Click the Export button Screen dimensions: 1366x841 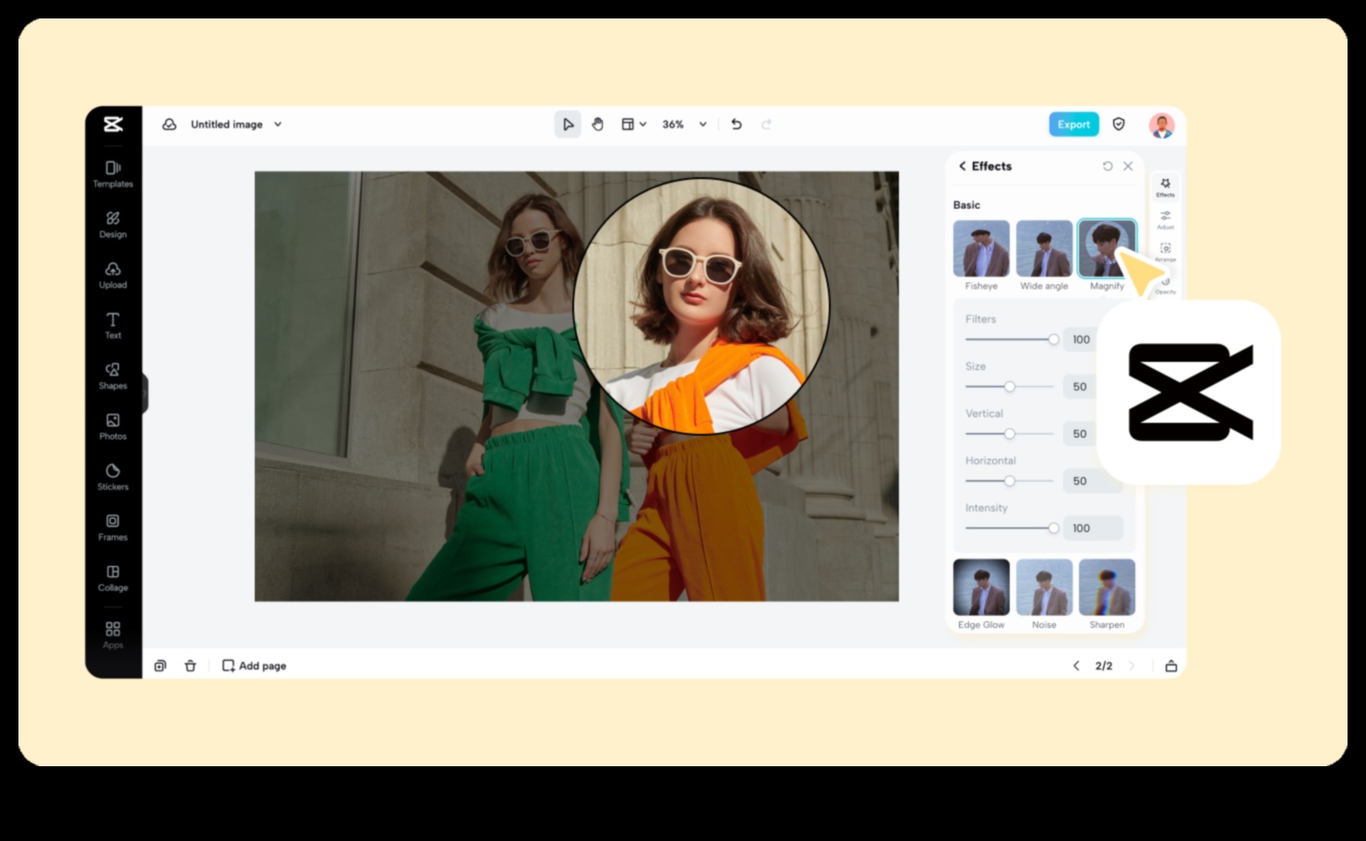click(1073, 125)
